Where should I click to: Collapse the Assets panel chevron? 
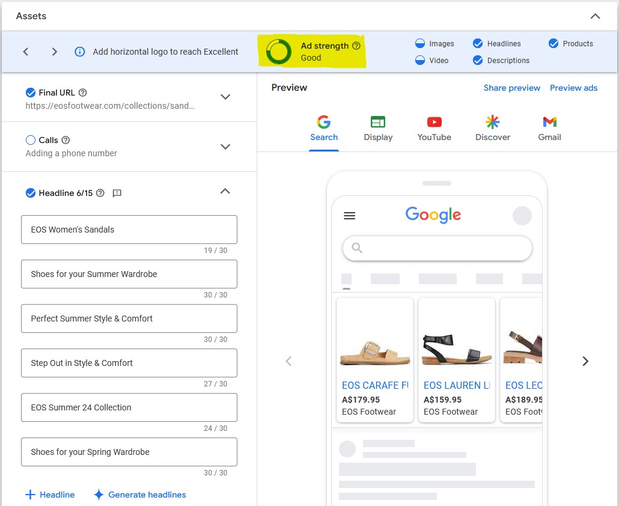point(595,16)
